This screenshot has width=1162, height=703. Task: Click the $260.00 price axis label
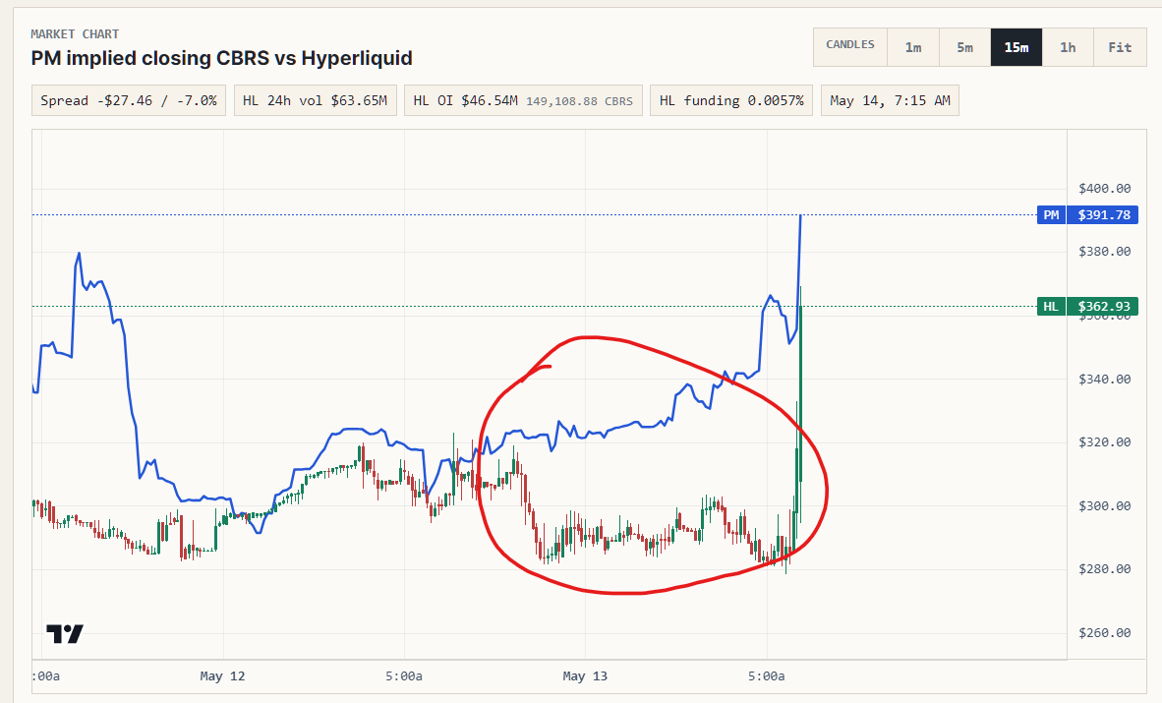point(1104,632)
